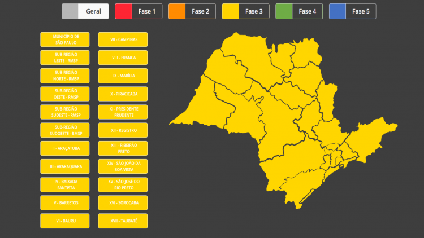Choose Sub-região Norte - RMSP button
The width and height of the screenshot is (424, 238).
pos(65,76)
